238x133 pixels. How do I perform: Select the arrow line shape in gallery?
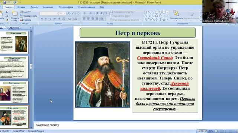[x=153, y=12]
